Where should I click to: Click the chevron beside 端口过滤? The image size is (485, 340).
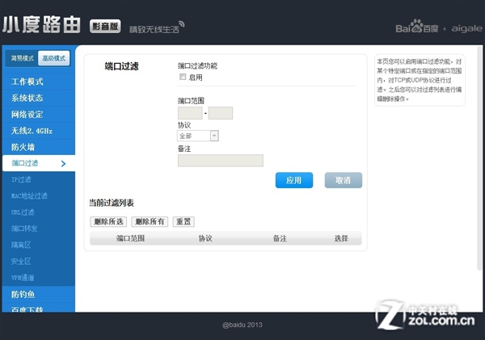point(63,163)
